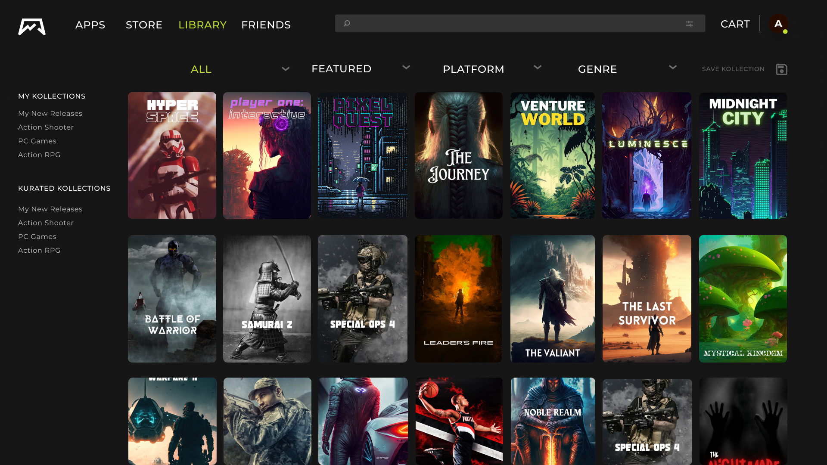
Task: Open Battle of Warrior game cover
Action: (x=172, y=299)
